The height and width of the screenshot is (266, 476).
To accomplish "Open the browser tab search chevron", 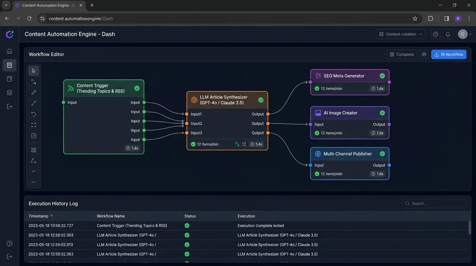I will click(x=6, y=5).
